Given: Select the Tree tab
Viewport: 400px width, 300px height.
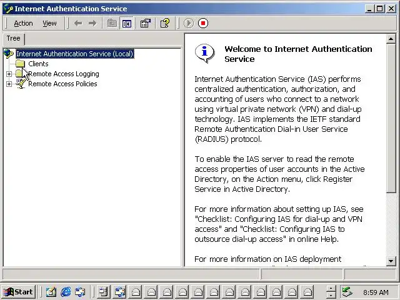Looking at the screenshot, I should (x=14, y=39).
